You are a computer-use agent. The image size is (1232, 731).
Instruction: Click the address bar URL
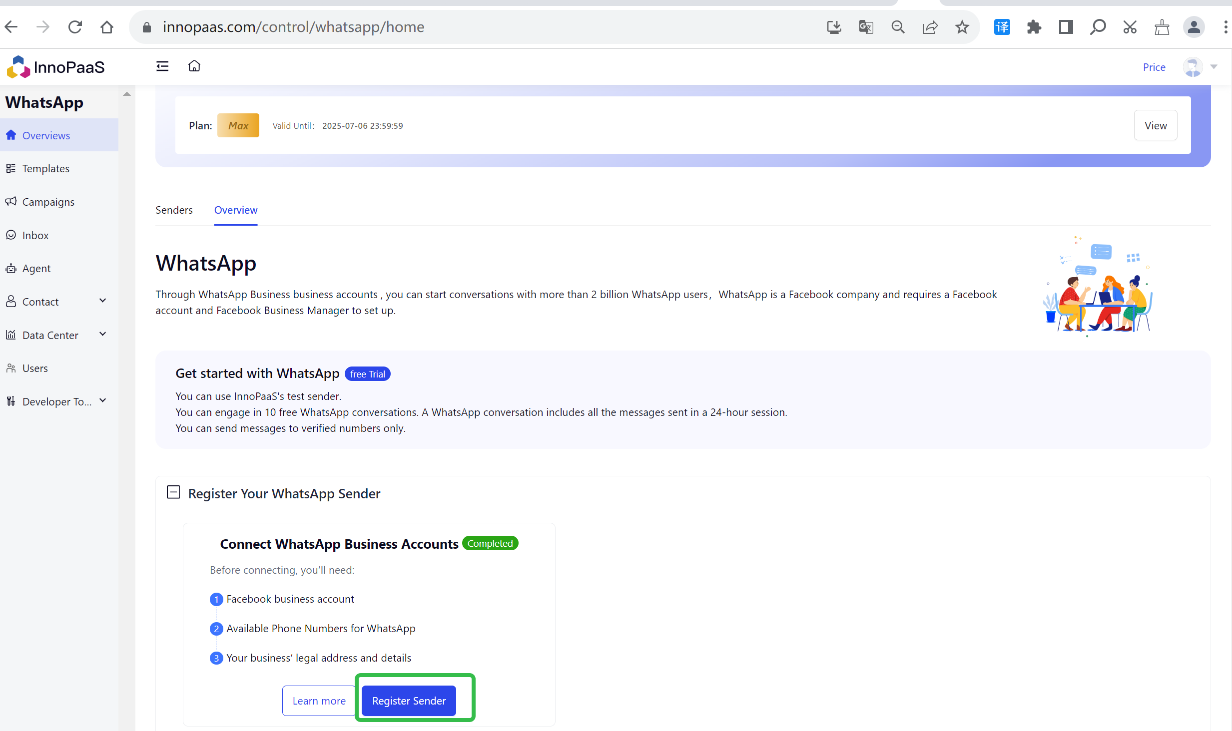tap(293, 27)
